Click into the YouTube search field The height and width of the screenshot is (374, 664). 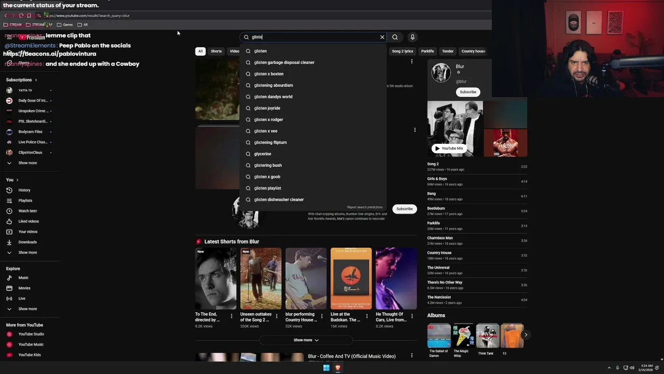(314, 37)
